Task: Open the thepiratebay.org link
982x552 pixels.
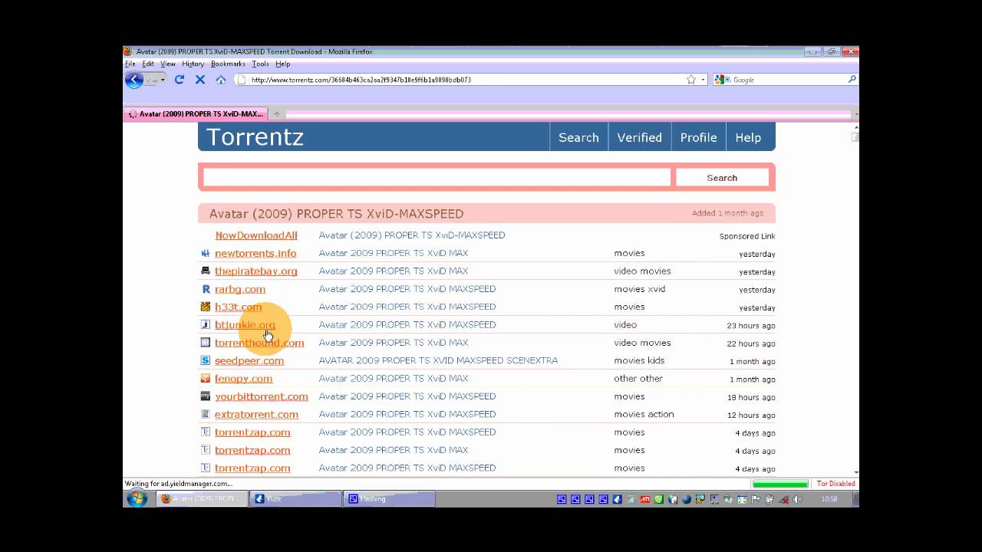Action: (x=256, y=271)
